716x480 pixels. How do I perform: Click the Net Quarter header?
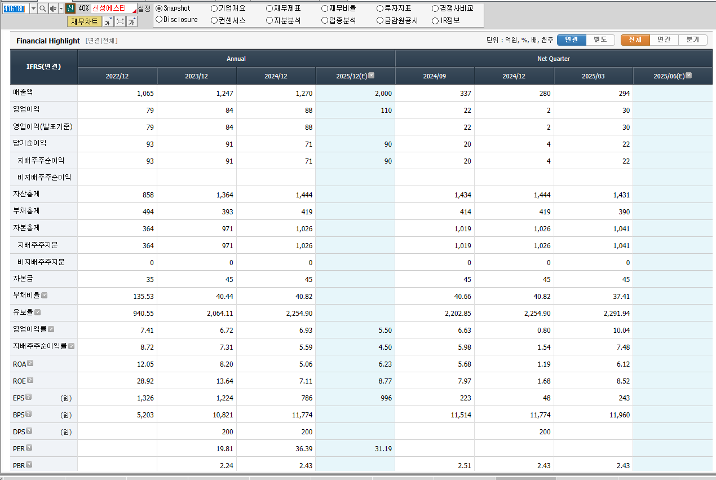pos(554,59)
